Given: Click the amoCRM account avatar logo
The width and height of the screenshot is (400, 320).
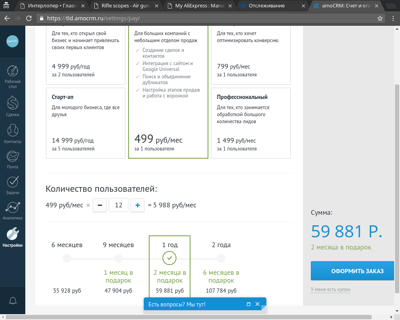Looking at the screenshot, I should [x=12, y=41].
